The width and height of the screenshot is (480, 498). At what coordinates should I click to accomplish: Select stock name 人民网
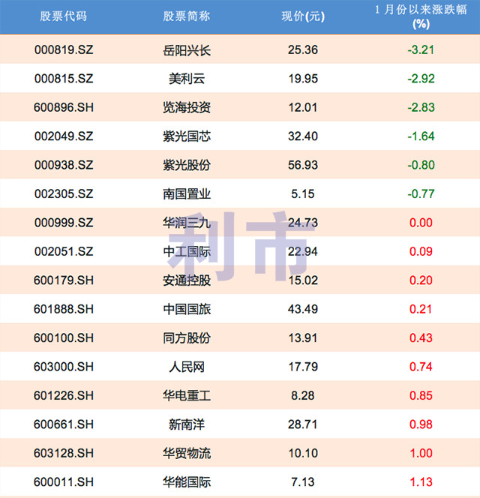point(187,367)
